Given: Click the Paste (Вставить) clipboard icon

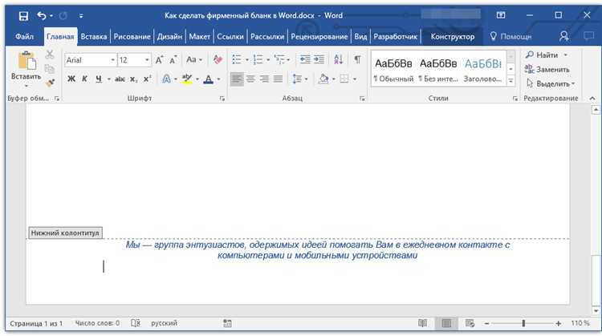Looking at the screenshot, I should click(26, 62).
